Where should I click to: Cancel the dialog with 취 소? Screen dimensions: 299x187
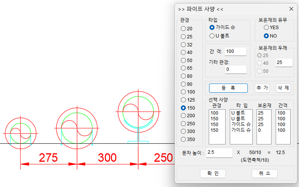(264, 174)
